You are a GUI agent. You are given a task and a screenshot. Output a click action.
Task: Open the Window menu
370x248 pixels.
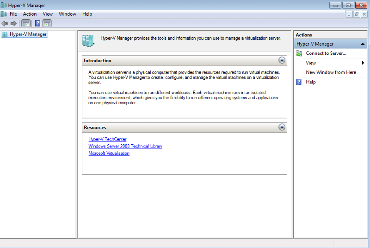pos(68,14)
